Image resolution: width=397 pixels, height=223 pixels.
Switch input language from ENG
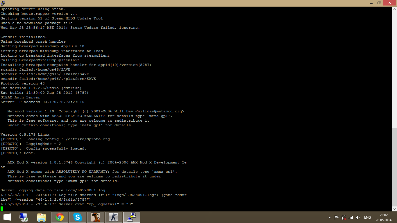click(x=367, y=217)
